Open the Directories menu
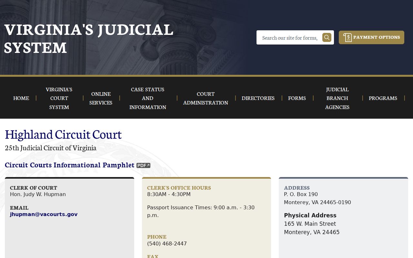Image resolution: width=413 pixels, height=258 pixels. click(258, 98)
